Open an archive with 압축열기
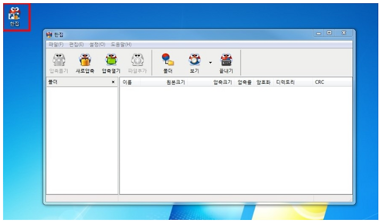Image resolution: width=383 pixels, height=223 pixels. (111, 63)
